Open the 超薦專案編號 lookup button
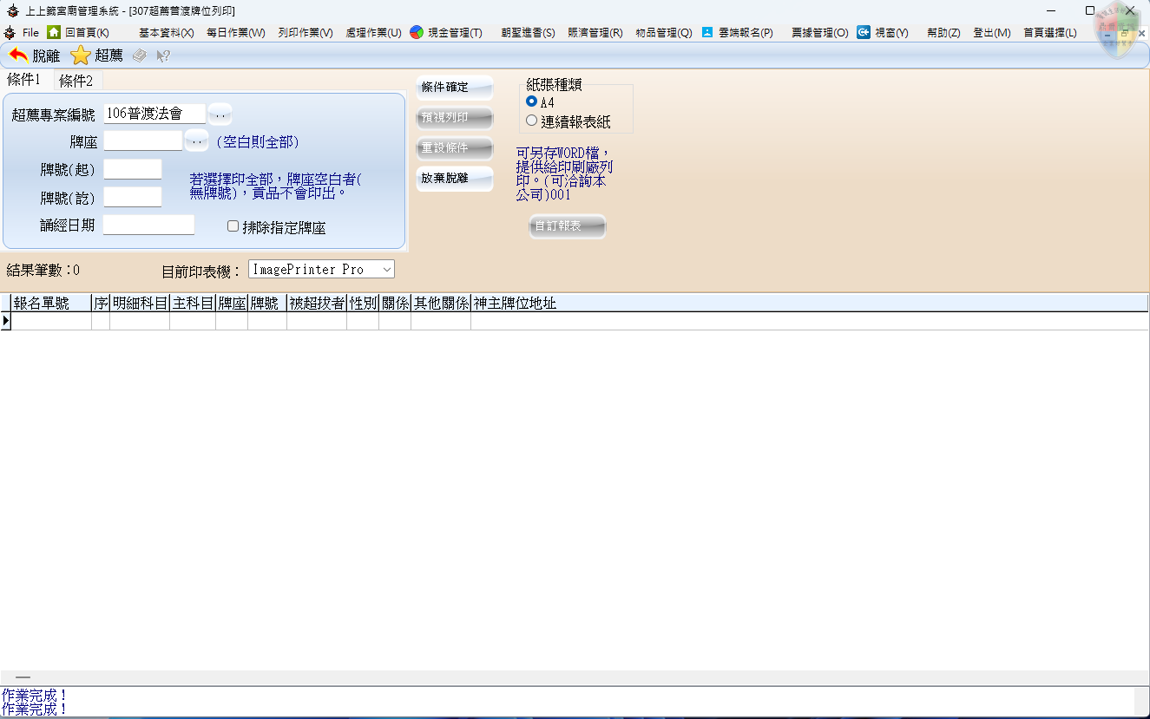The height and width of the screenshot is (719, 1150). (220, 114)
